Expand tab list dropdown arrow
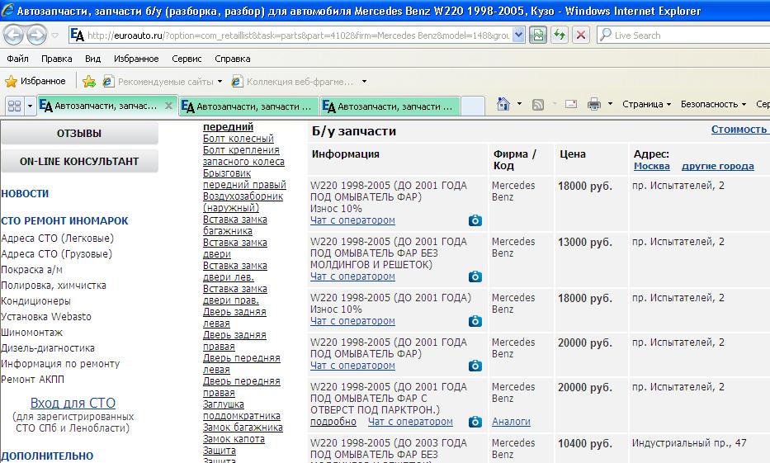This screenshot has height=463, width=770. point(30,106)
